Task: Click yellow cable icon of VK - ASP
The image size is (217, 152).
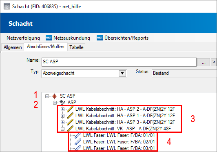Action: (x=70, y=129)
